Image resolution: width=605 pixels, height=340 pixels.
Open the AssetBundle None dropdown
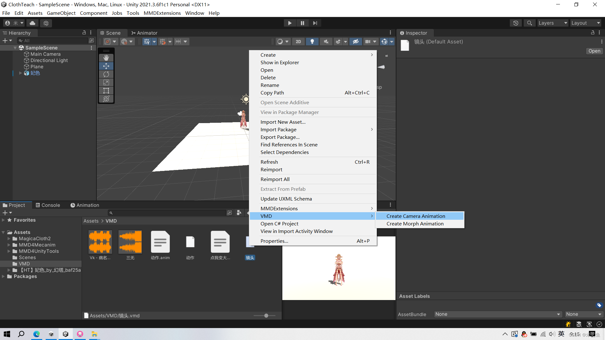point(498,314)
